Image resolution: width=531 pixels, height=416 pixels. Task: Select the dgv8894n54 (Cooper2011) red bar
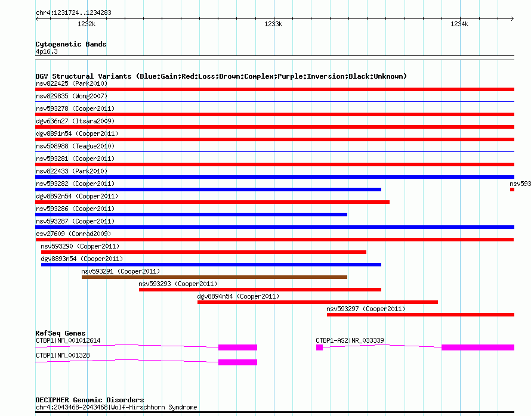pos(317,302)
